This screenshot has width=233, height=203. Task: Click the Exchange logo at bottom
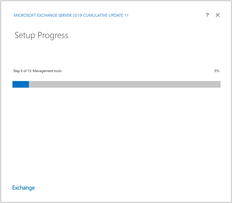(x=23, y=188)
